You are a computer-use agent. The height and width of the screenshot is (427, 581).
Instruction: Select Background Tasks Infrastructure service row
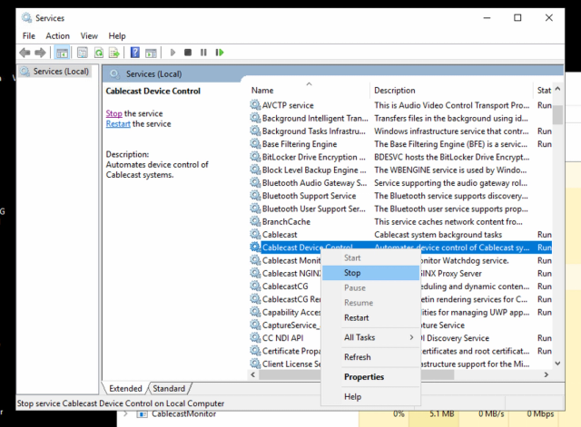click(401, 131)
